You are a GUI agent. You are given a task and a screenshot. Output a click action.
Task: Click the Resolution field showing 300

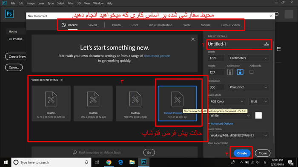tap(216, 87)
